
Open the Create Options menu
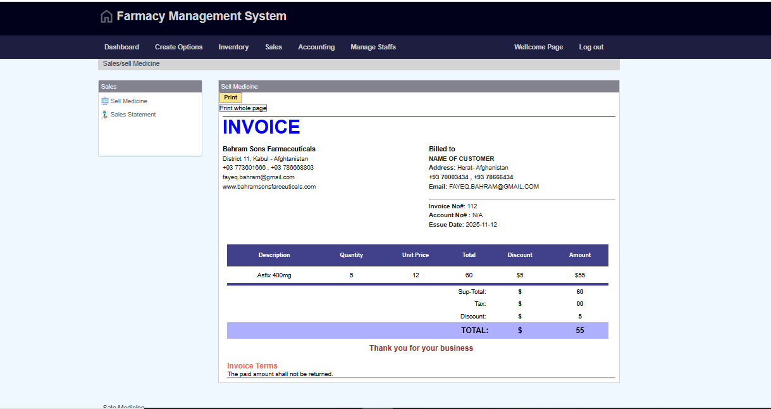[178, 47]
